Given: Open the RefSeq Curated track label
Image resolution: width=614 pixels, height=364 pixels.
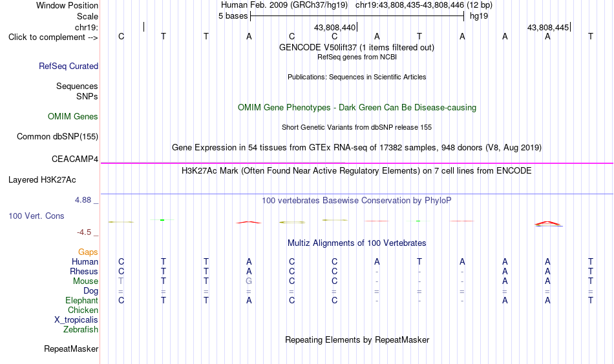Looking at the screenshot, I should tap(69, 66).
